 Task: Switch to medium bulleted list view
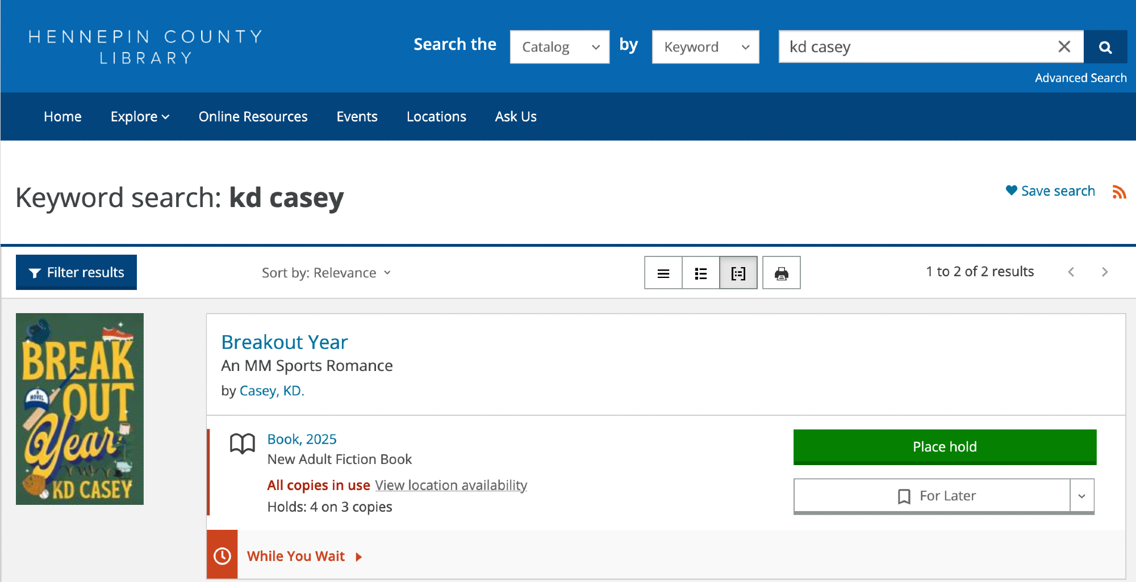(700, 273)
